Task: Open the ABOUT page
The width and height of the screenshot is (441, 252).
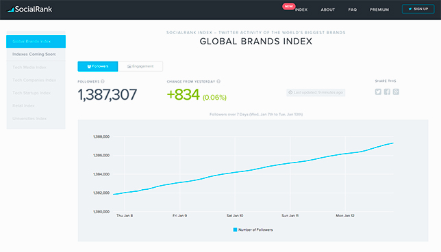Action: (x=327, y=10)
